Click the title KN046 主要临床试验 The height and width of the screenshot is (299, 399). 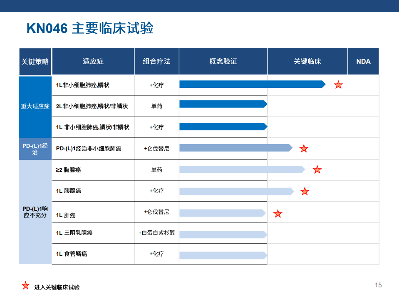coord(90,28)
